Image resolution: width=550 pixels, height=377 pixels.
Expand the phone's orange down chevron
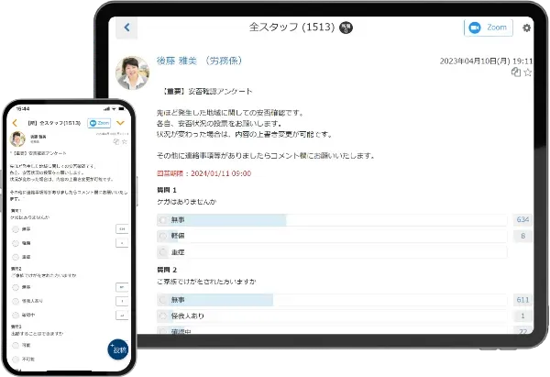tap(120, 123)
